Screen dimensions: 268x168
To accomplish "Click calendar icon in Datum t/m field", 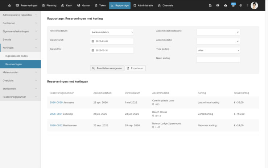I will coord(93,50).
